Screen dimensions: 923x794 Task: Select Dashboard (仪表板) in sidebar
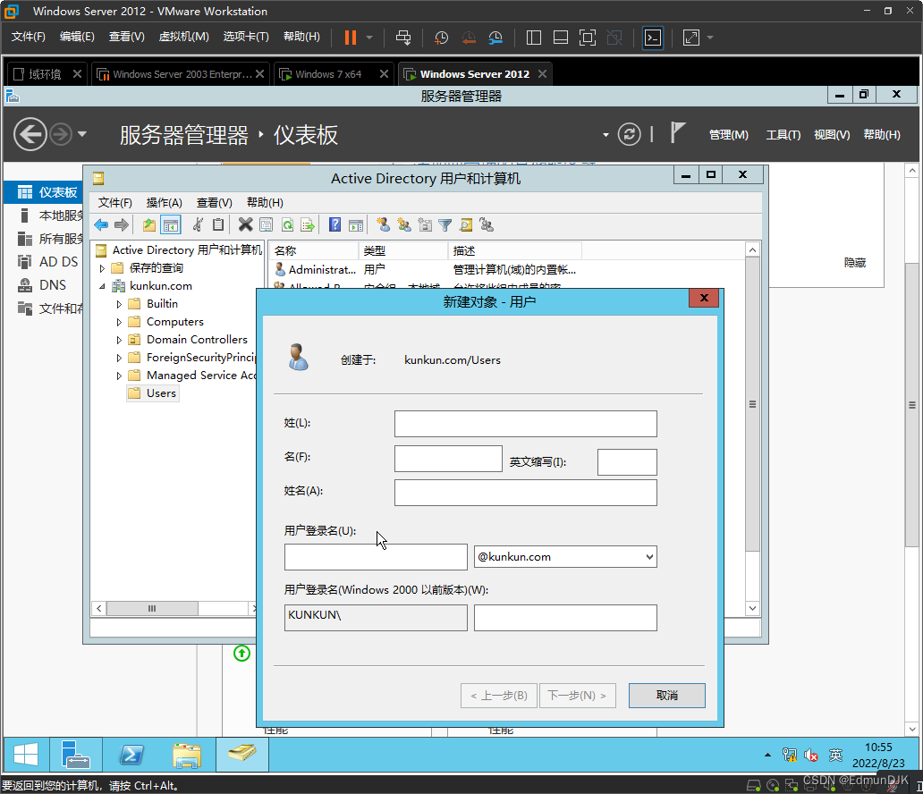tap(43, 192)
